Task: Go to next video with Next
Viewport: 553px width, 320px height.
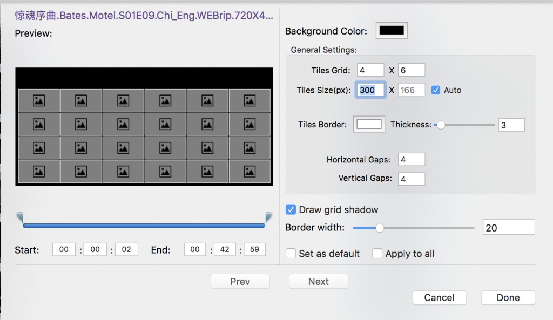Action: pos(319,281)
